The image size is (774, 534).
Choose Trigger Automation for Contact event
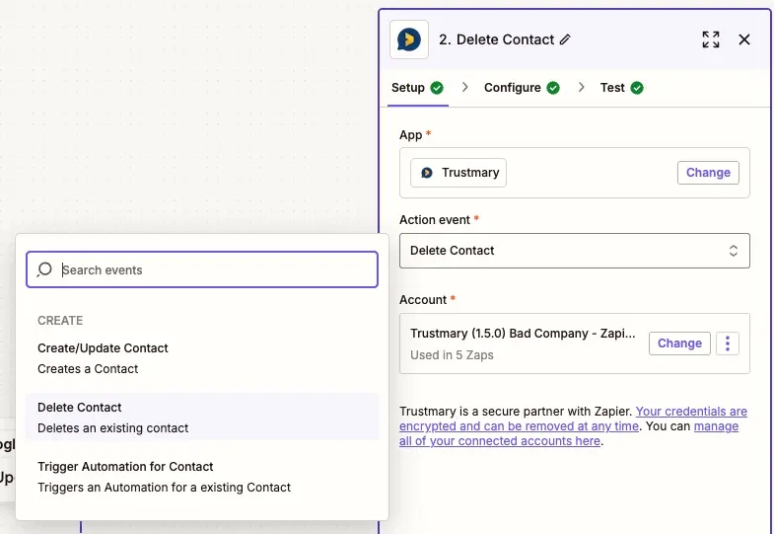pyautogui.click(x=125, y=476)
